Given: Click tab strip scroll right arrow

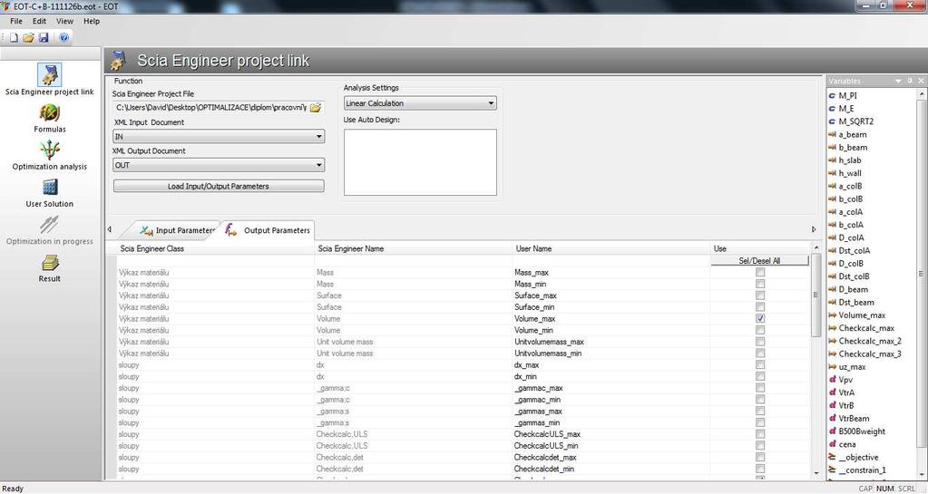Looking at the screenshot, I should [x=814, y=229].
